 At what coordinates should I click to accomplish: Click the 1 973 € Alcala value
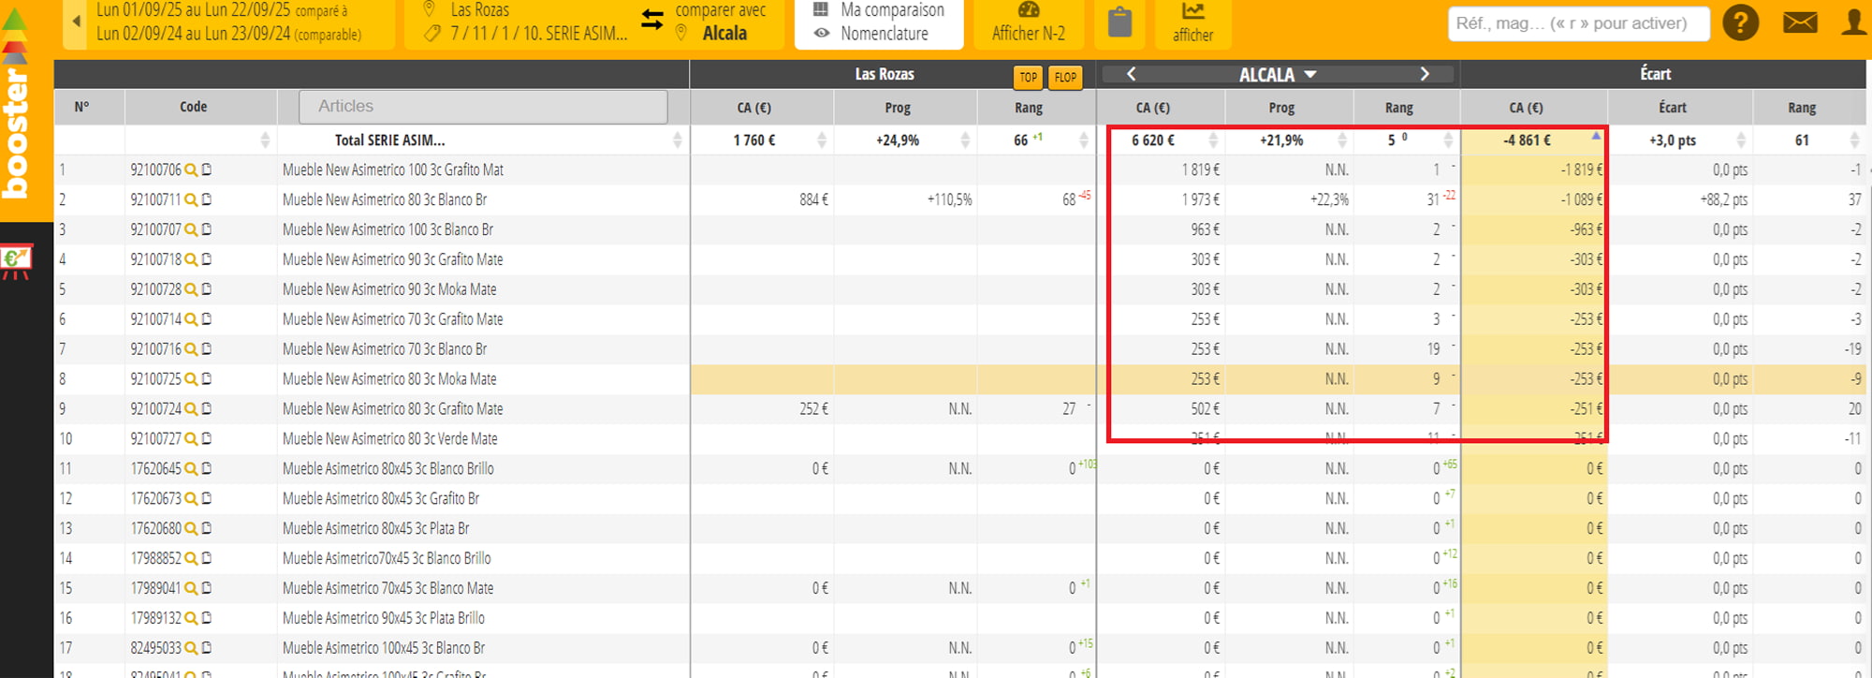pyautogui.click(x=1201, y=199)
